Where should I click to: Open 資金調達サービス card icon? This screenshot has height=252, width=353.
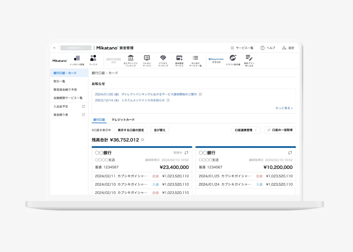[179, 61]
